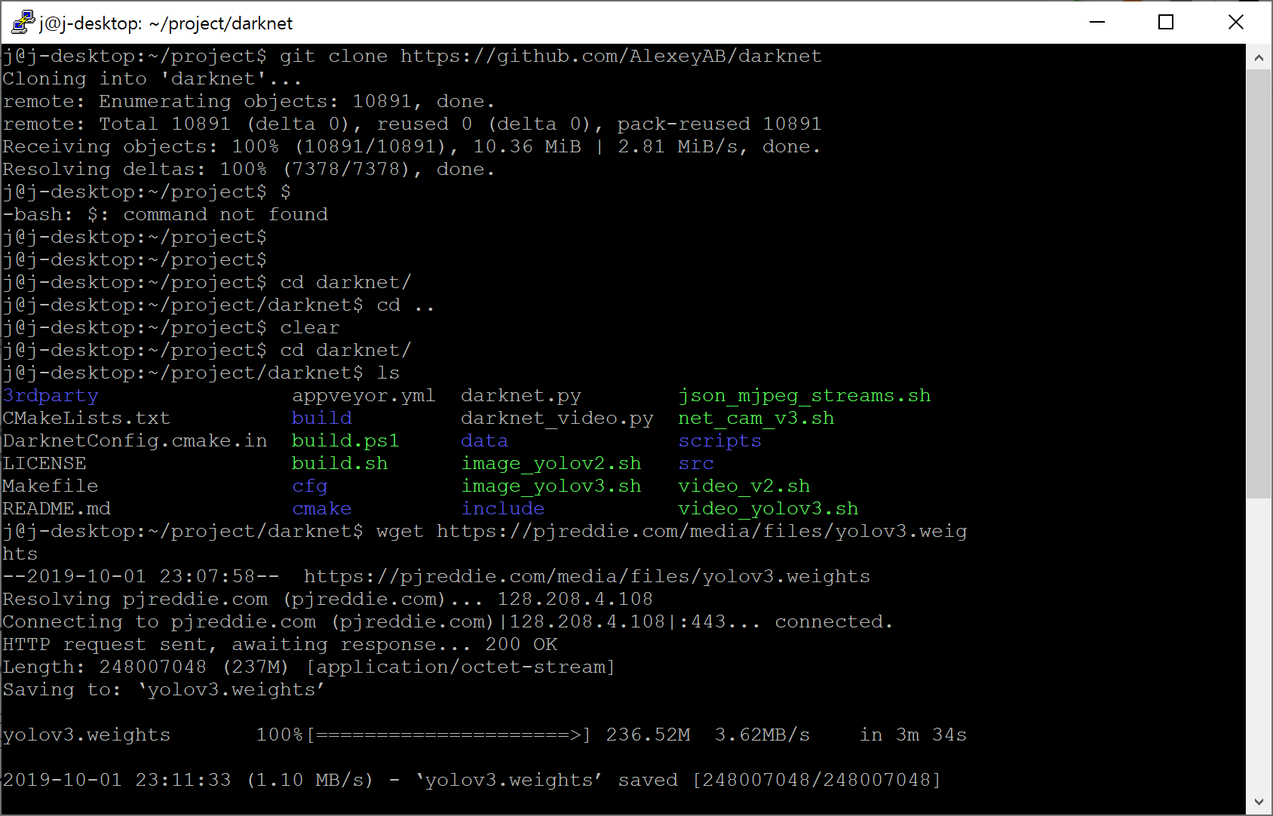
Task: Select 'README.md' file name
Action: coord(57,509)
